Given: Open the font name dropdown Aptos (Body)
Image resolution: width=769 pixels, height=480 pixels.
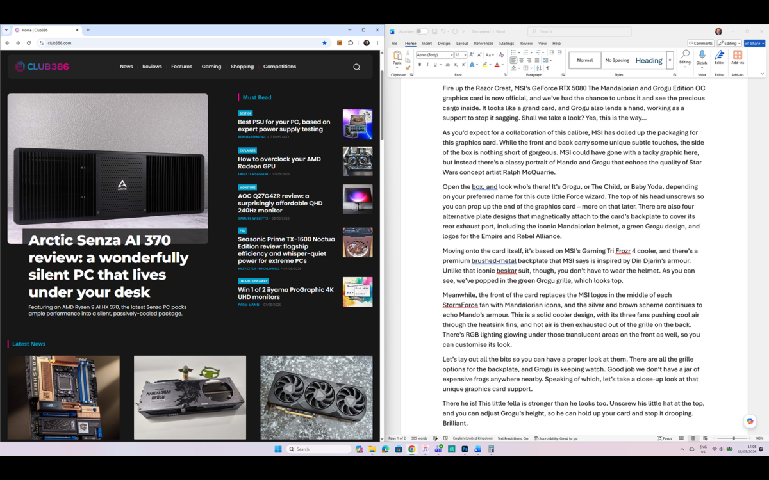Looking at the screenshot, I should point(451,55).
